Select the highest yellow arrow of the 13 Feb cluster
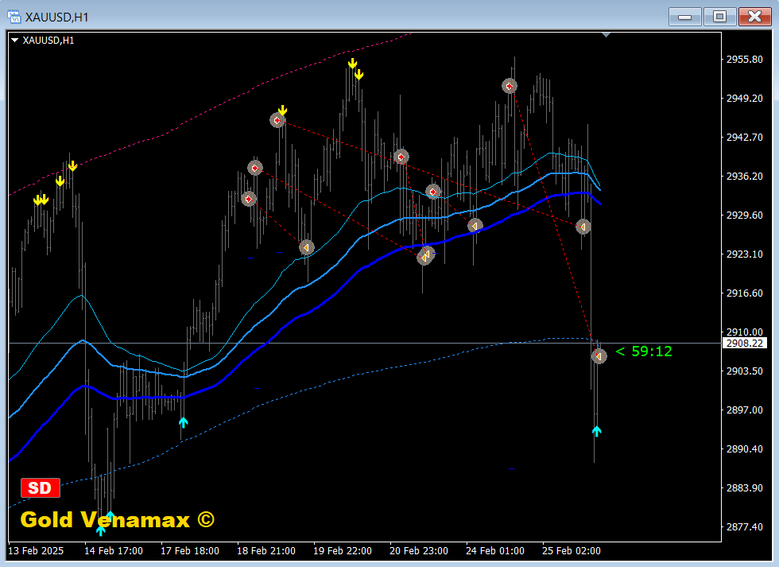Viewport: 779px width, 567px height. 72,166
